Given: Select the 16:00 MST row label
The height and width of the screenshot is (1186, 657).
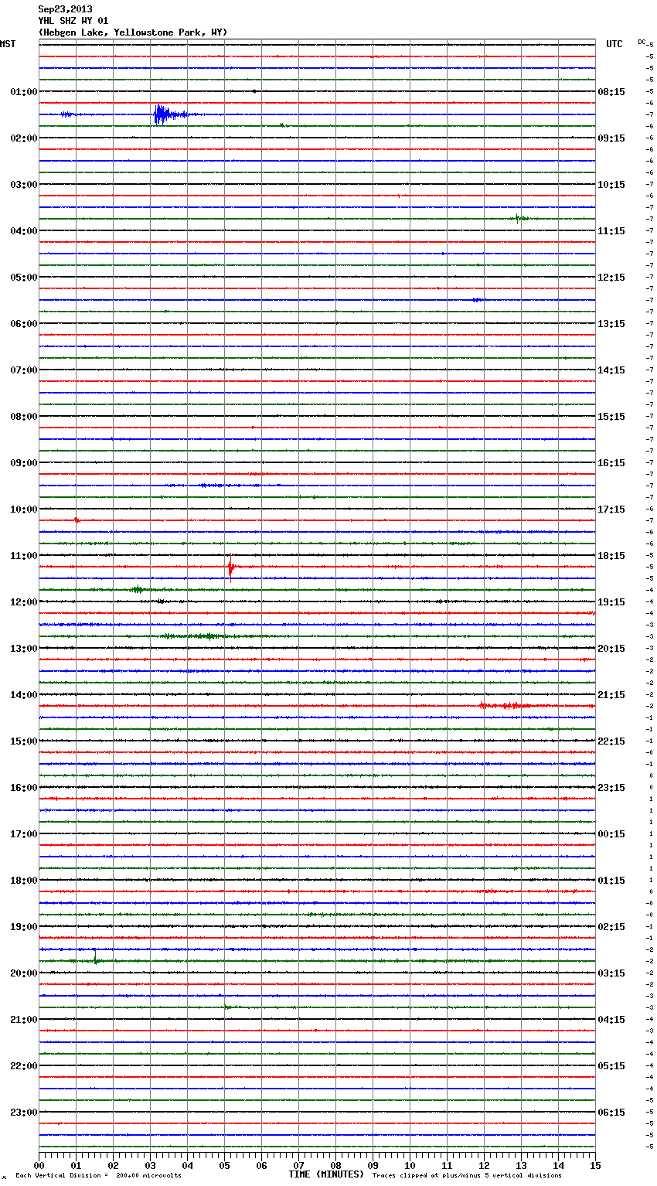Looking at the screenshot, I should pyautogui.click(x=24, y=788).
